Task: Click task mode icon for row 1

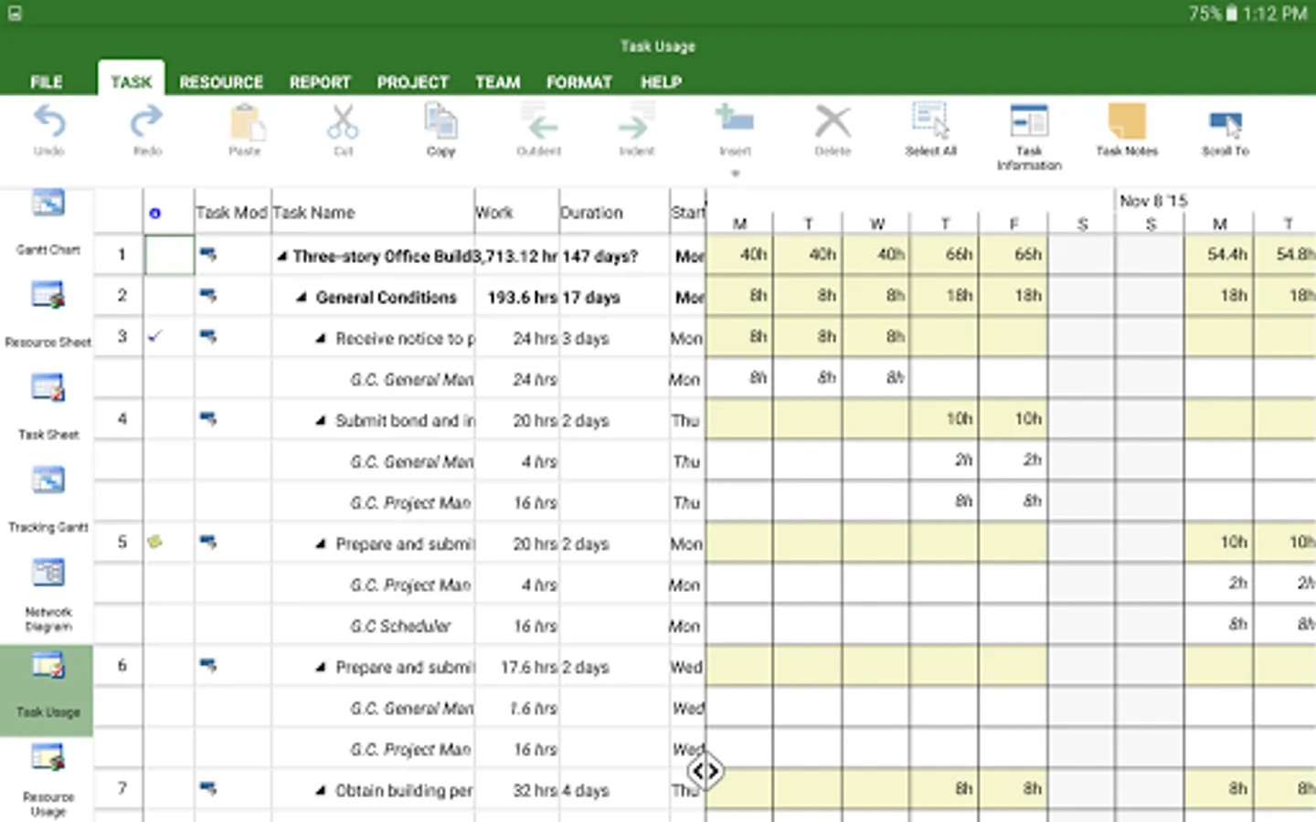Action: (x=208, y=255)
